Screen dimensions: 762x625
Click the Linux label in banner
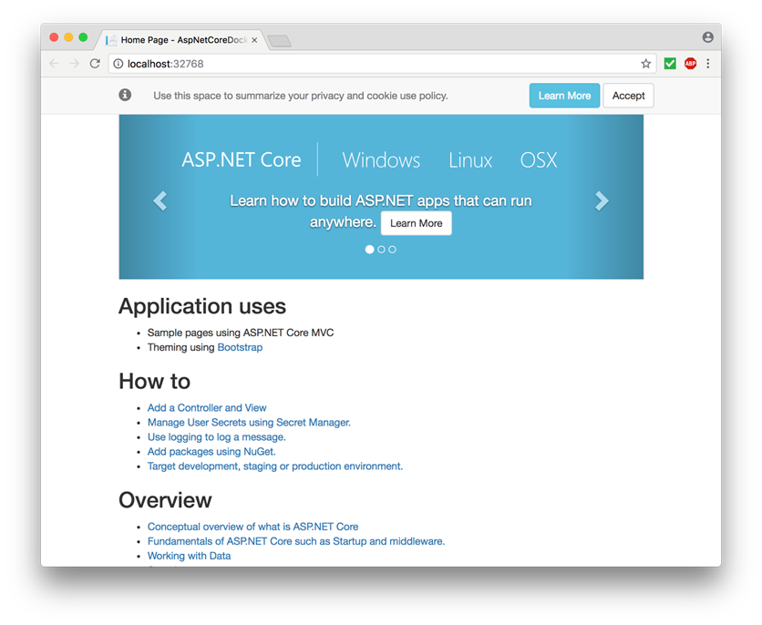coord(470,159)
